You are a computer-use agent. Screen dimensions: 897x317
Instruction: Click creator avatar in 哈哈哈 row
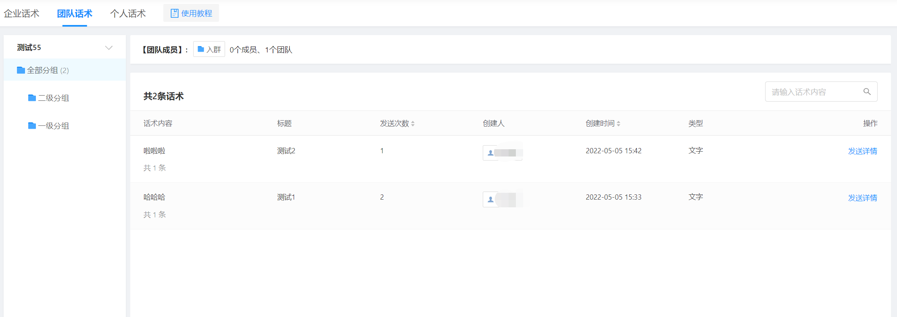490,199
